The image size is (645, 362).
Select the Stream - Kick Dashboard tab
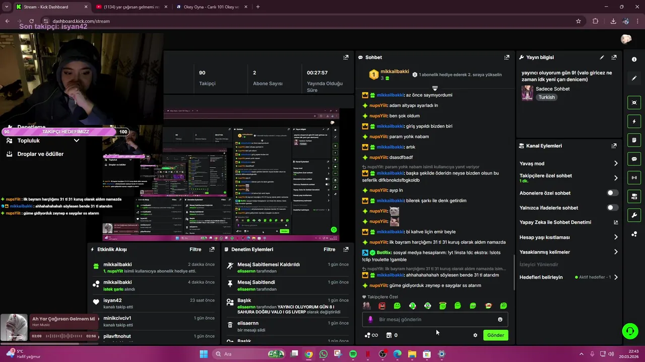[x=52, y=7]
